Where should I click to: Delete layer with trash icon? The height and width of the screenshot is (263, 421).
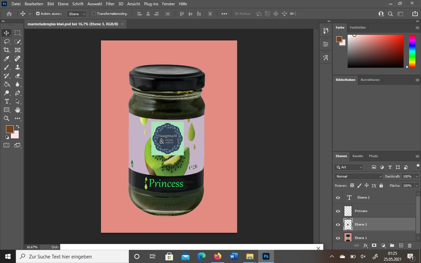click(410, 245)
